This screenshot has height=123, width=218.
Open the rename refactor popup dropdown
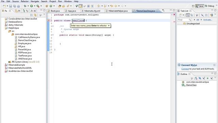109,26
